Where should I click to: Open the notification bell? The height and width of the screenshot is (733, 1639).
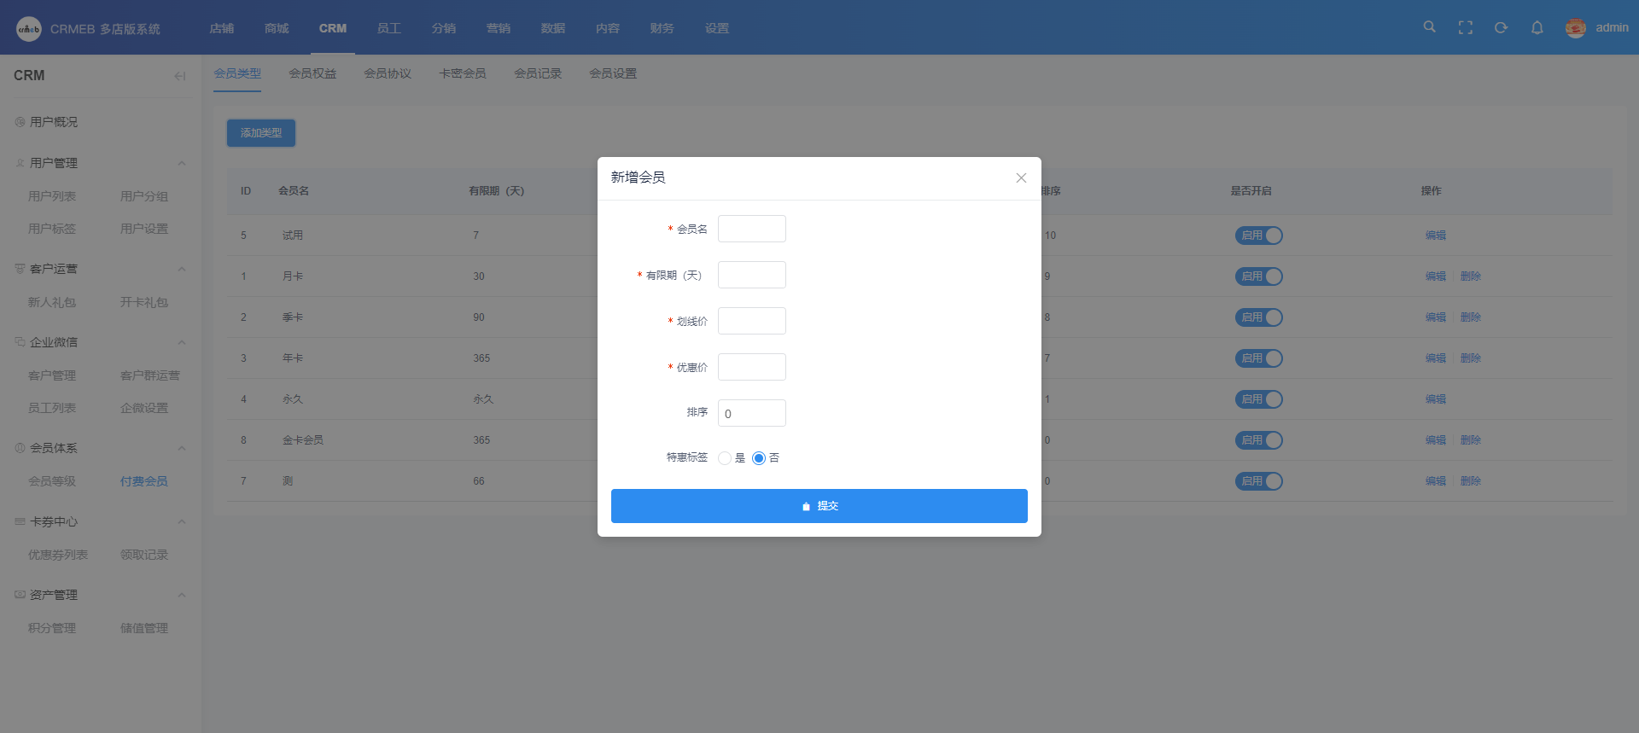tap(1537, 27)
